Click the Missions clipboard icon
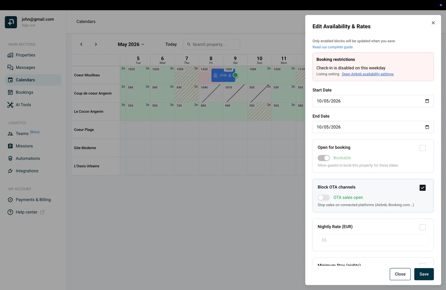Screen dimensions: 446x290 tap(10, 146)
